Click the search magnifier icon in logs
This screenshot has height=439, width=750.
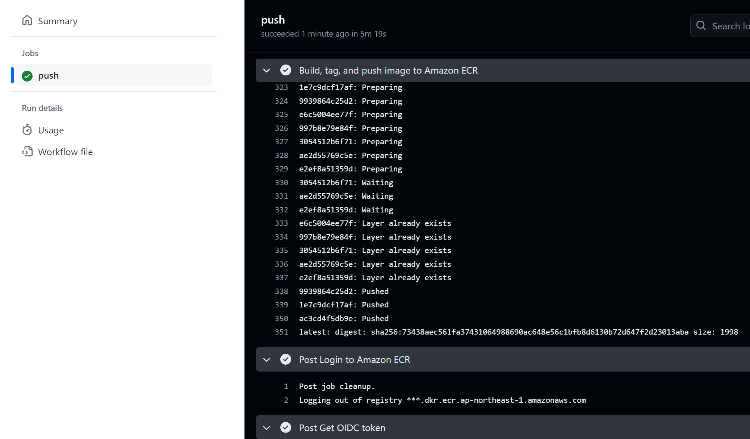(x=701, y=26)
